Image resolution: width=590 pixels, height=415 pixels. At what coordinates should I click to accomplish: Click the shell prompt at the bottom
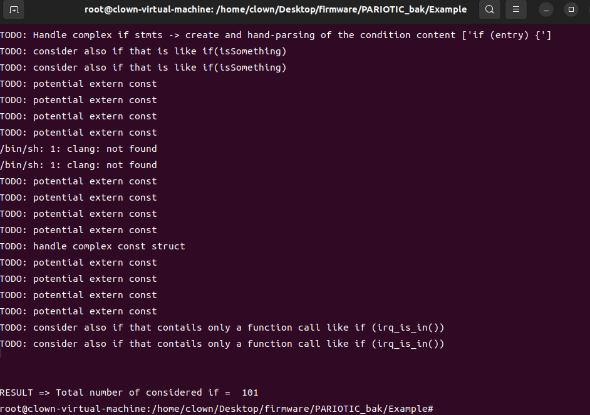(216, 409)
